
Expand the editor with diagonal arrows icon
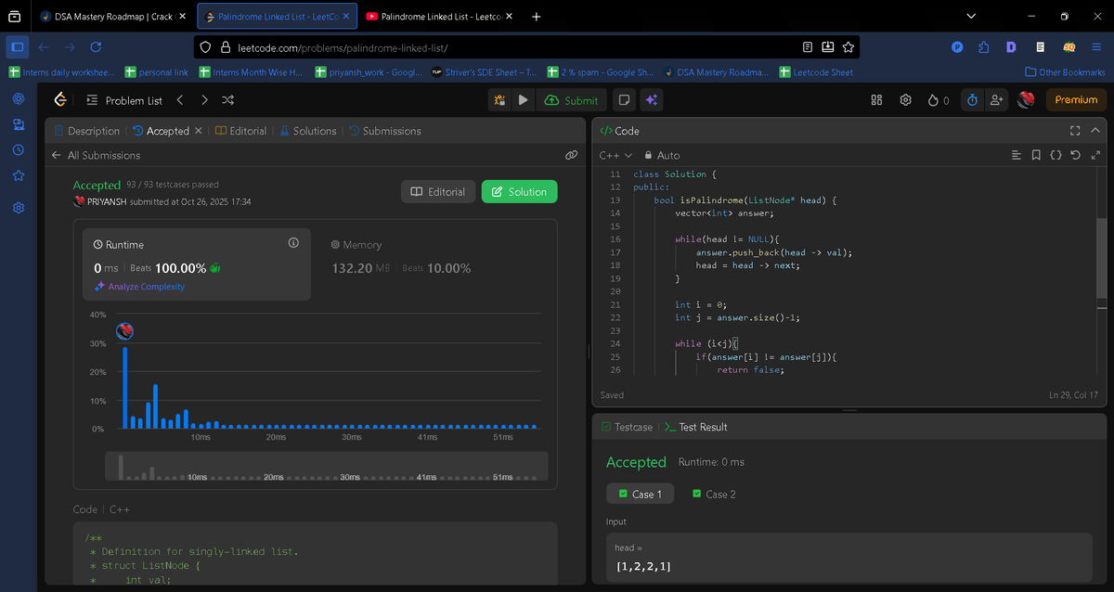point(1095,155)
